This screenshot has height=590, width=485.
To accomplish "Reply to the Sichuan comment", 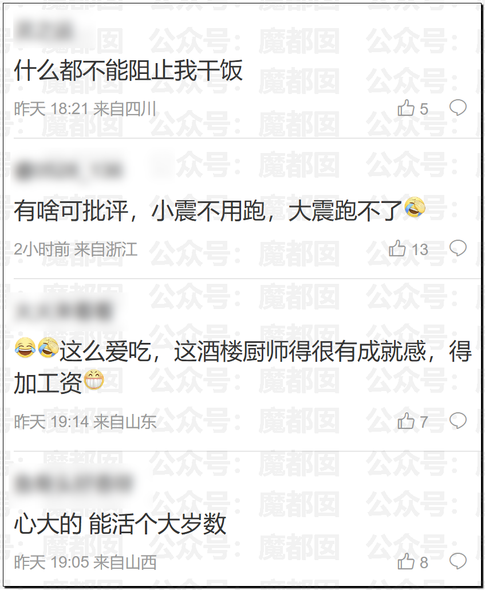I will point(458,108).
